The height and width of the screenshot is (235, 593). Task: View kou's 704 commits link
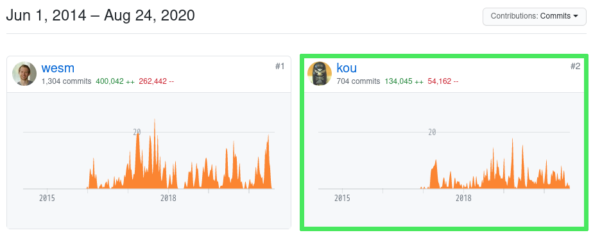358,81
